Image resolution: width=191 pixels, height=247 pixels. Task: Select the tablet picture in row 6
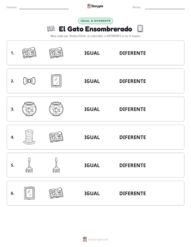point(29,193)
